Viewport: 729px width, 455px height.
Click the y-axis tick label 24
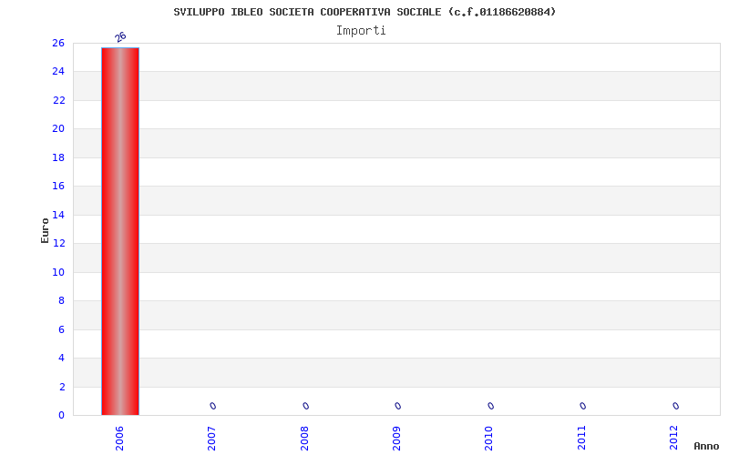(58, 72)
